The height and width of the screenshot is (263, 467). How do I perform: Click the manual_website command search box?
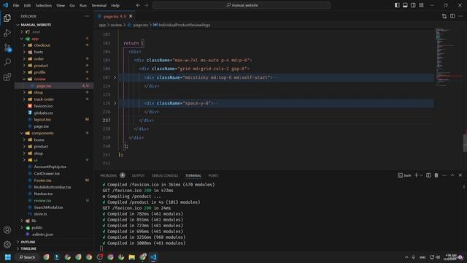pyautogui.click(x=242, y=5)
